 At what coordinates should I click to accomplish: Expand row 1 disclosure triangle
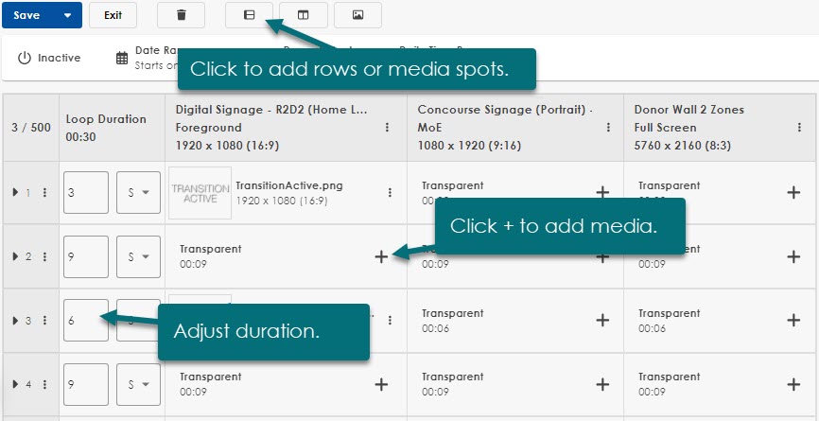pyautogui.click(x=15, y=192)
